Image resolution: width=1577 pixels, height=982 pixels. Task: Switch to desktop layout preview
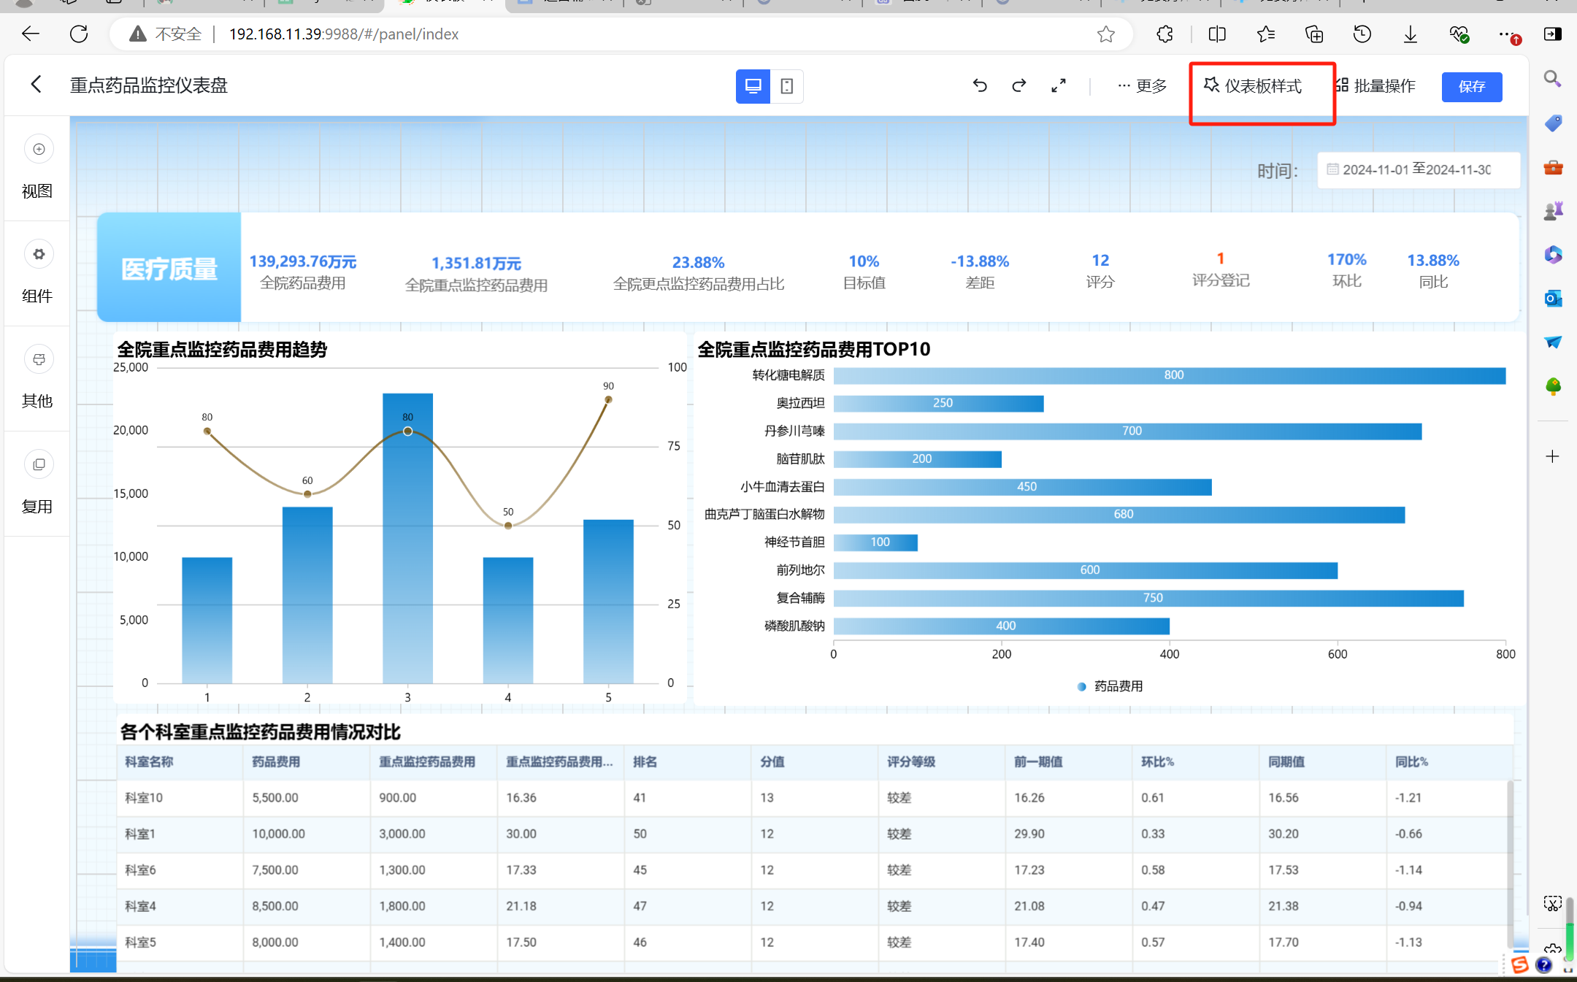coord(753,86)
